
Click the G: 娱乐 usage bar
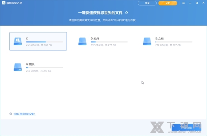45,68
